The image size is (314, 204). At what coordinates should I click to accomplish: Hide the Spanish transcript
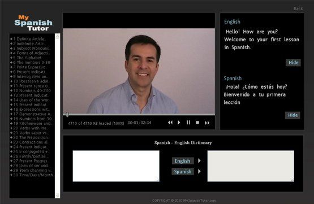pyautogui.click(x=293, y=115)
